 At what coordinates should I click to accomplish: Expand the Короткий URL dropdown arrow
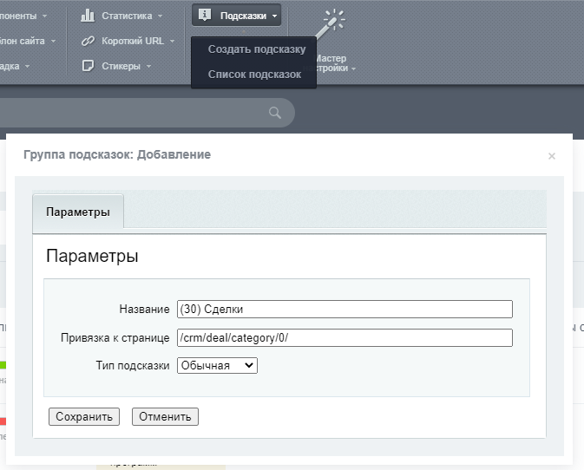coord(172,41)
